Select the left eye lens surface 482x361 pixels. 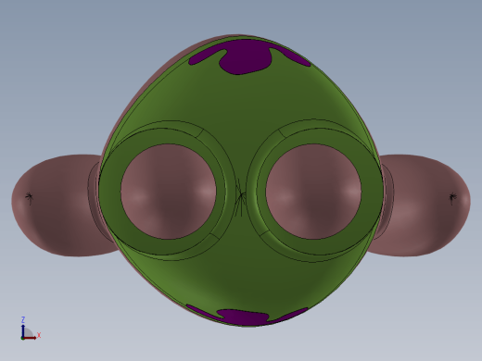coord(169,192)
